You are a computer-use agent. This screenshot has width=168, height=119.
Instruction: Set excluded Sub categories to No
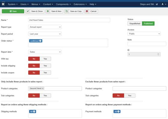118,96
